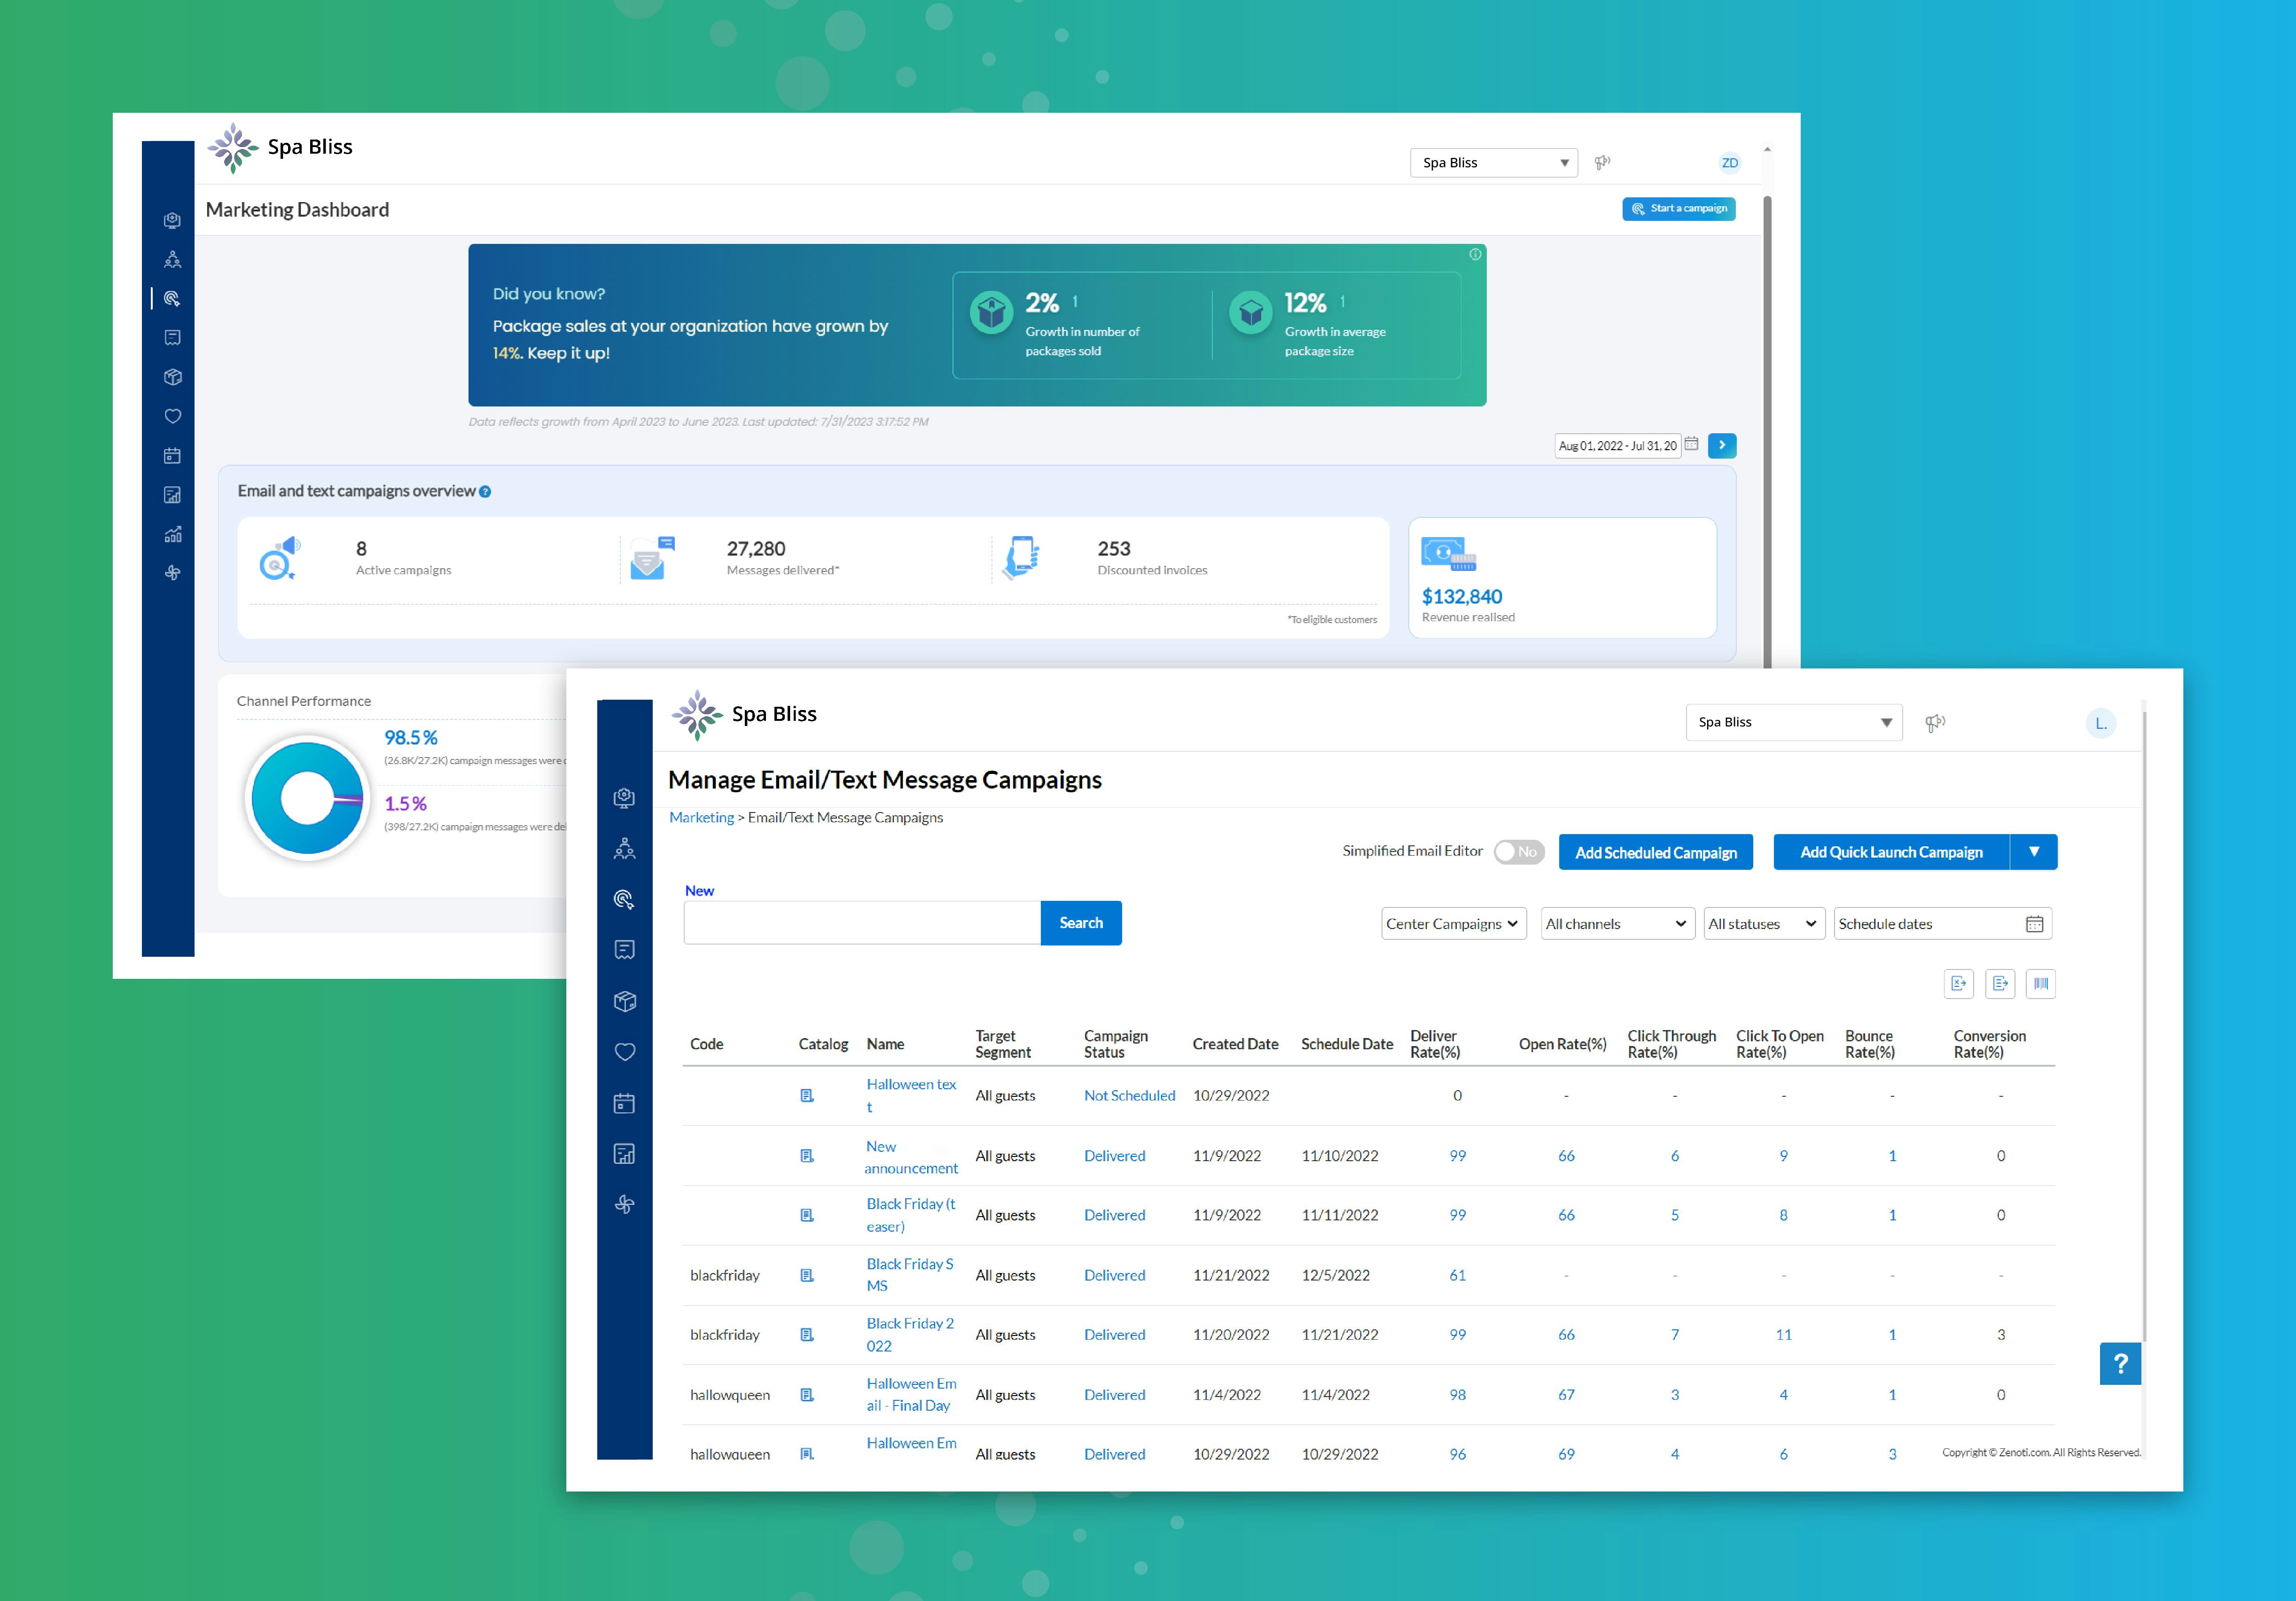Click the info icon next to campaigns overview
This screenshot has width=2296, height=1601.
click(485, 492)
